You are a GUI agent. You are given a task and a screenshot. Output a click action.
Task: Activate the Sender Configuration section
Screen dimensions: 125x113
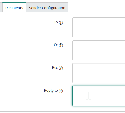47,8
